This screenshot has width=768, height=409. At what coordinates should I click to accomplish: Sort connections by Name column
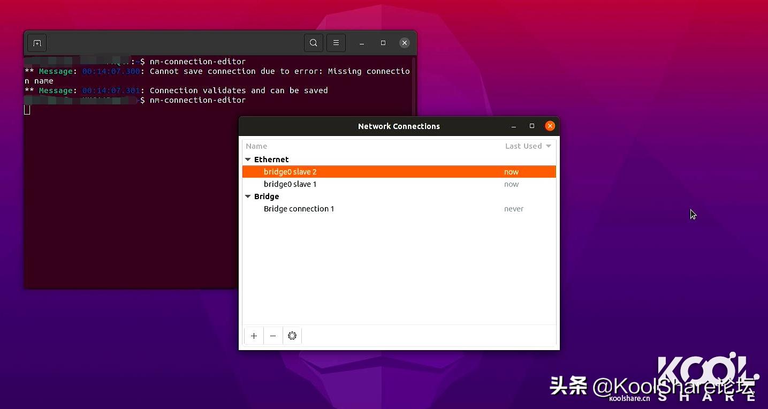click(256, 146)
